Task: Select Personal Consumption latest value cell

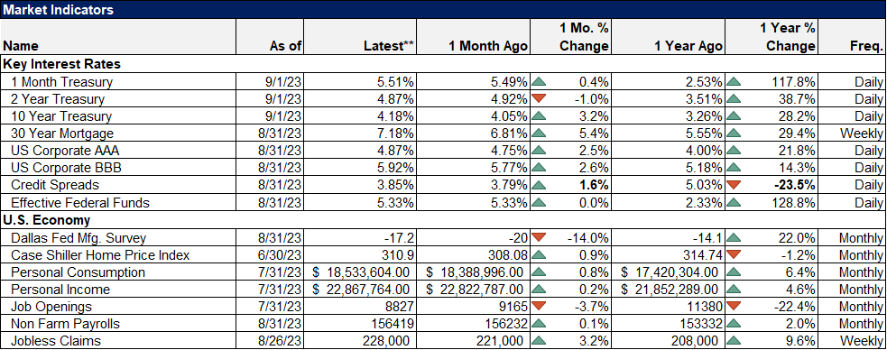Action: 360,272
